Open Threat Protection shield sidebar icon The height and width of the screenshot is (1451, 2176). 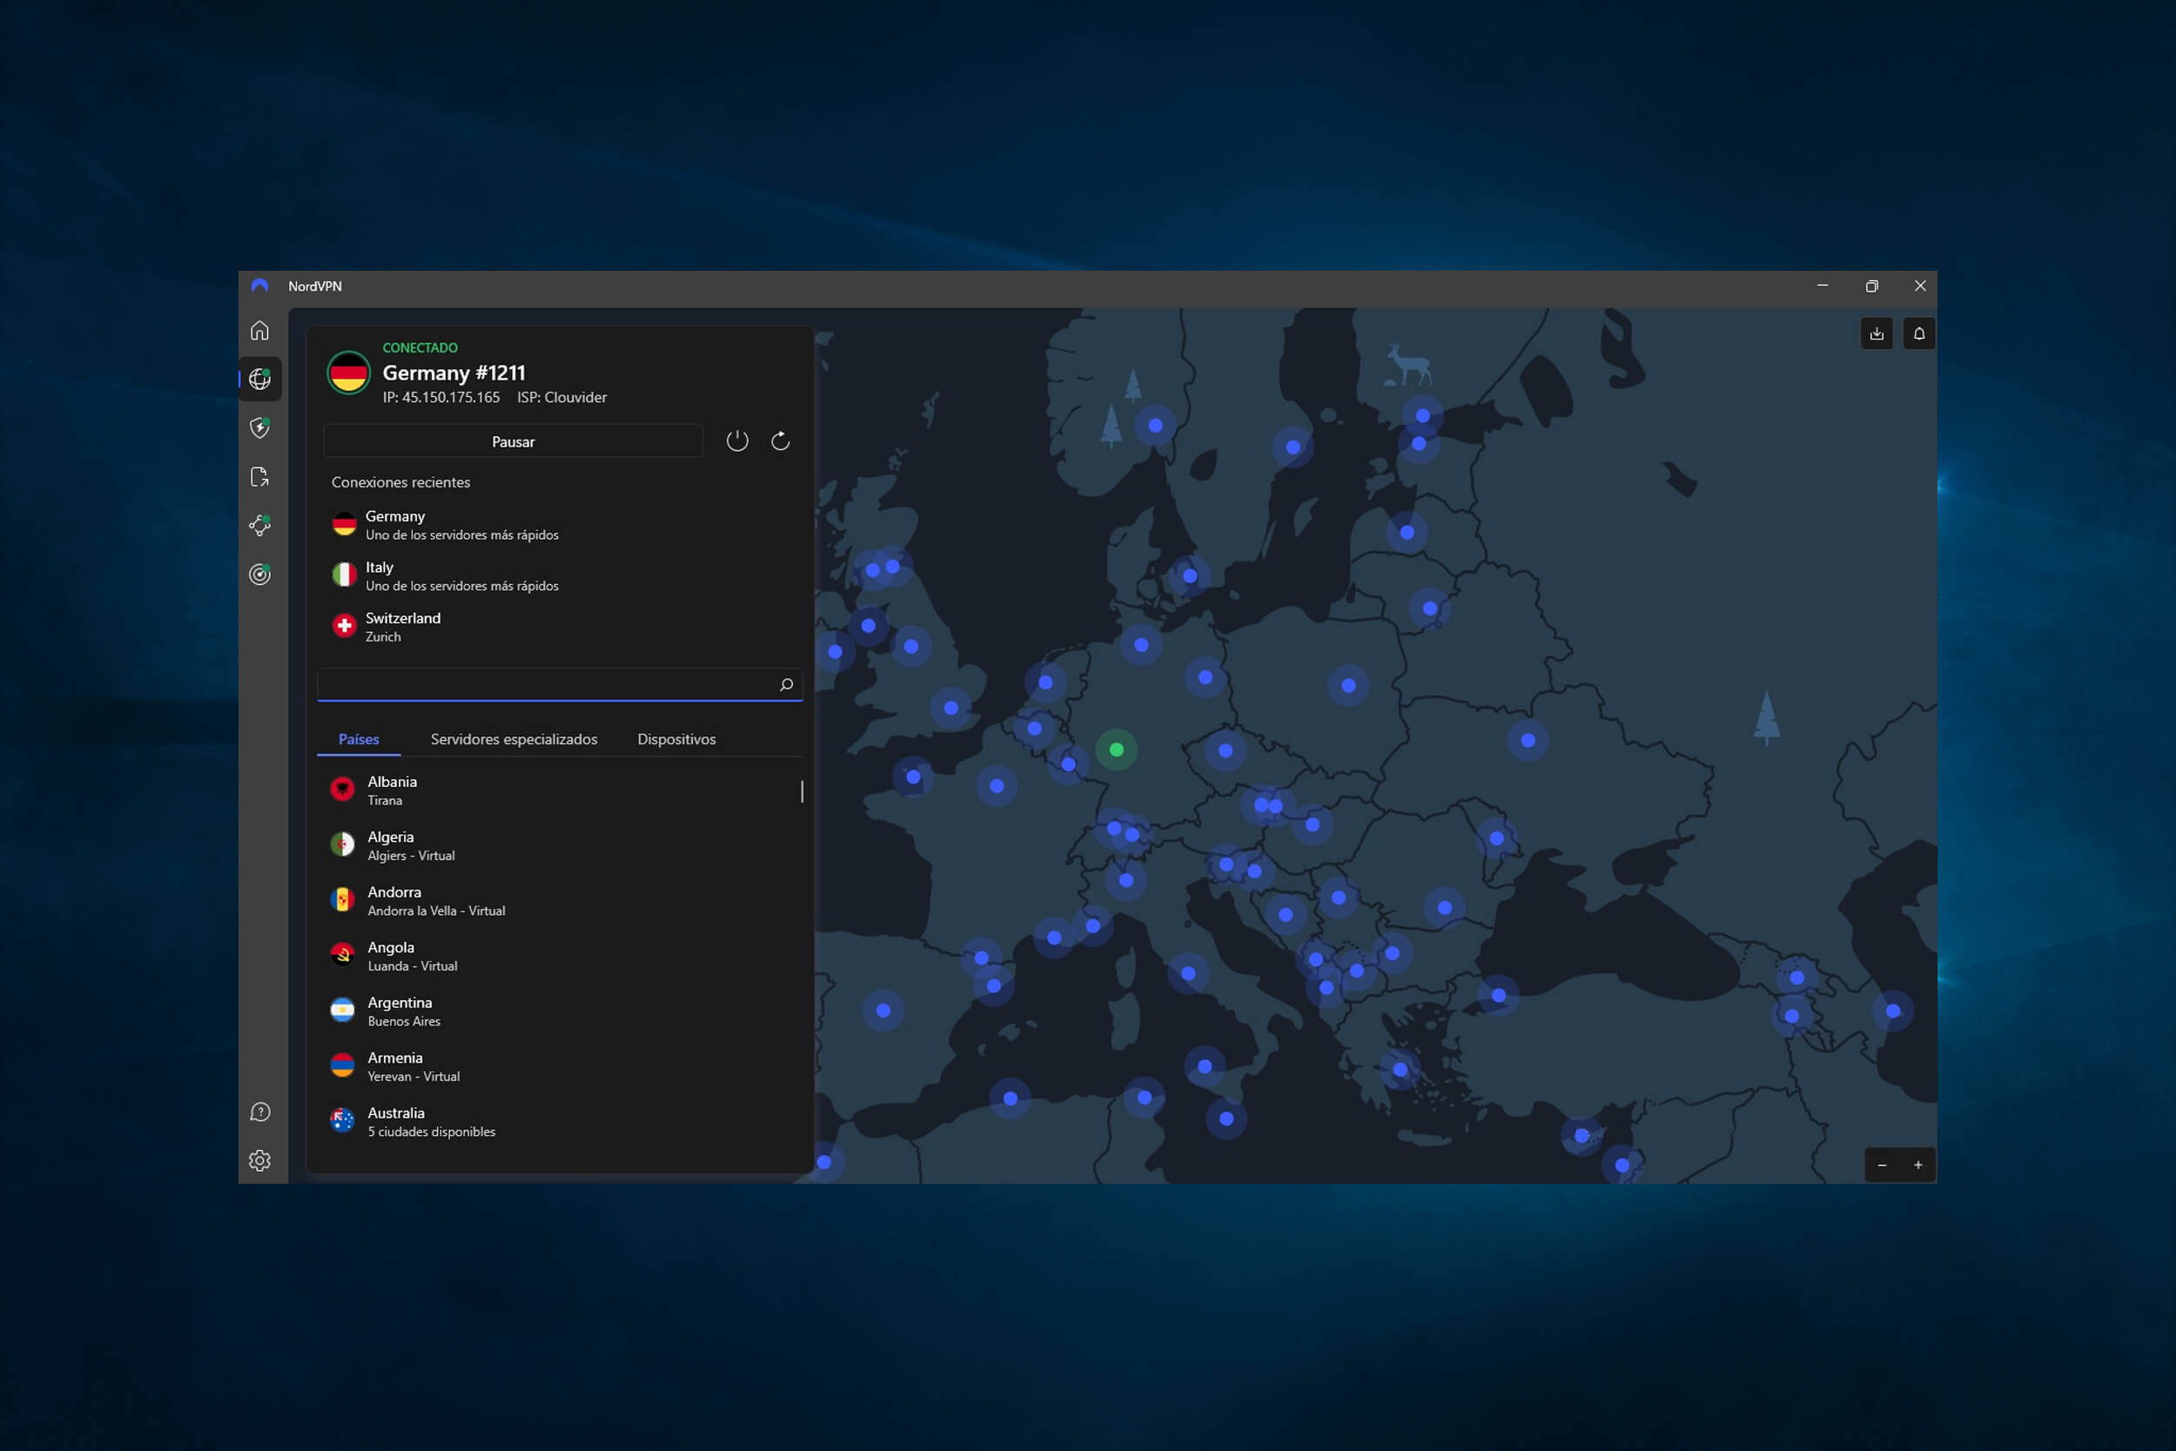click(260, 427)
